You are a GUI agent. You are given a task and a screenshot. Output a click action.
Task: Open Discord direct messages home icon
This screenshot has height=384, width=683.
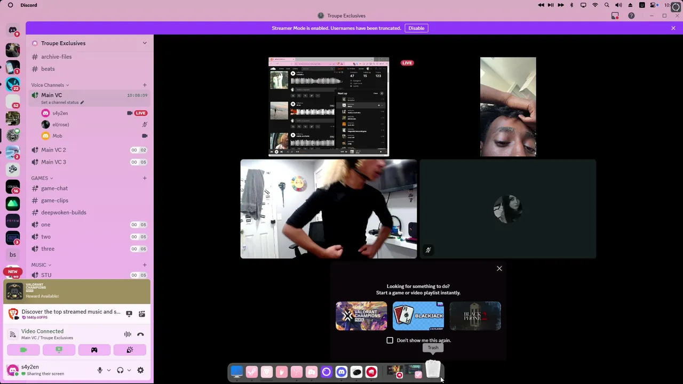13,30
